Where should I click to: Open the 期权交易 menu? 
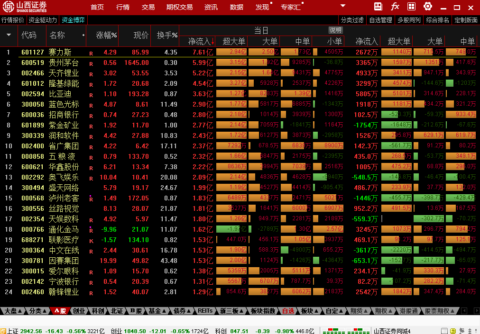(x=179, y=7)
